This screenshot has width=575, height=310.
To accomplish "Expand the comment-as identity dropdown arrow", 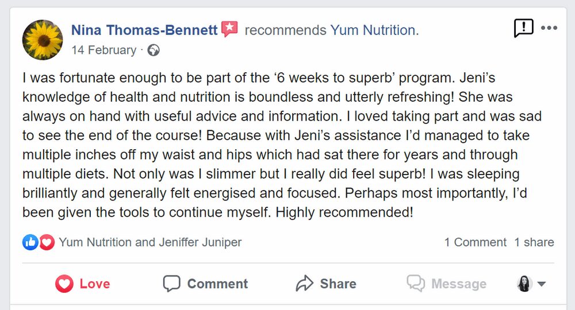I will tap(541, 284).
